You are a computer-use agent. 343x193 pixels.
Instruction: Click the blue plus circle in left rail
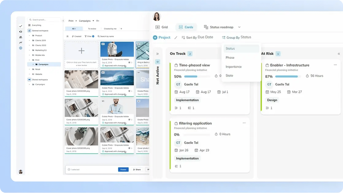pos(21,48)
